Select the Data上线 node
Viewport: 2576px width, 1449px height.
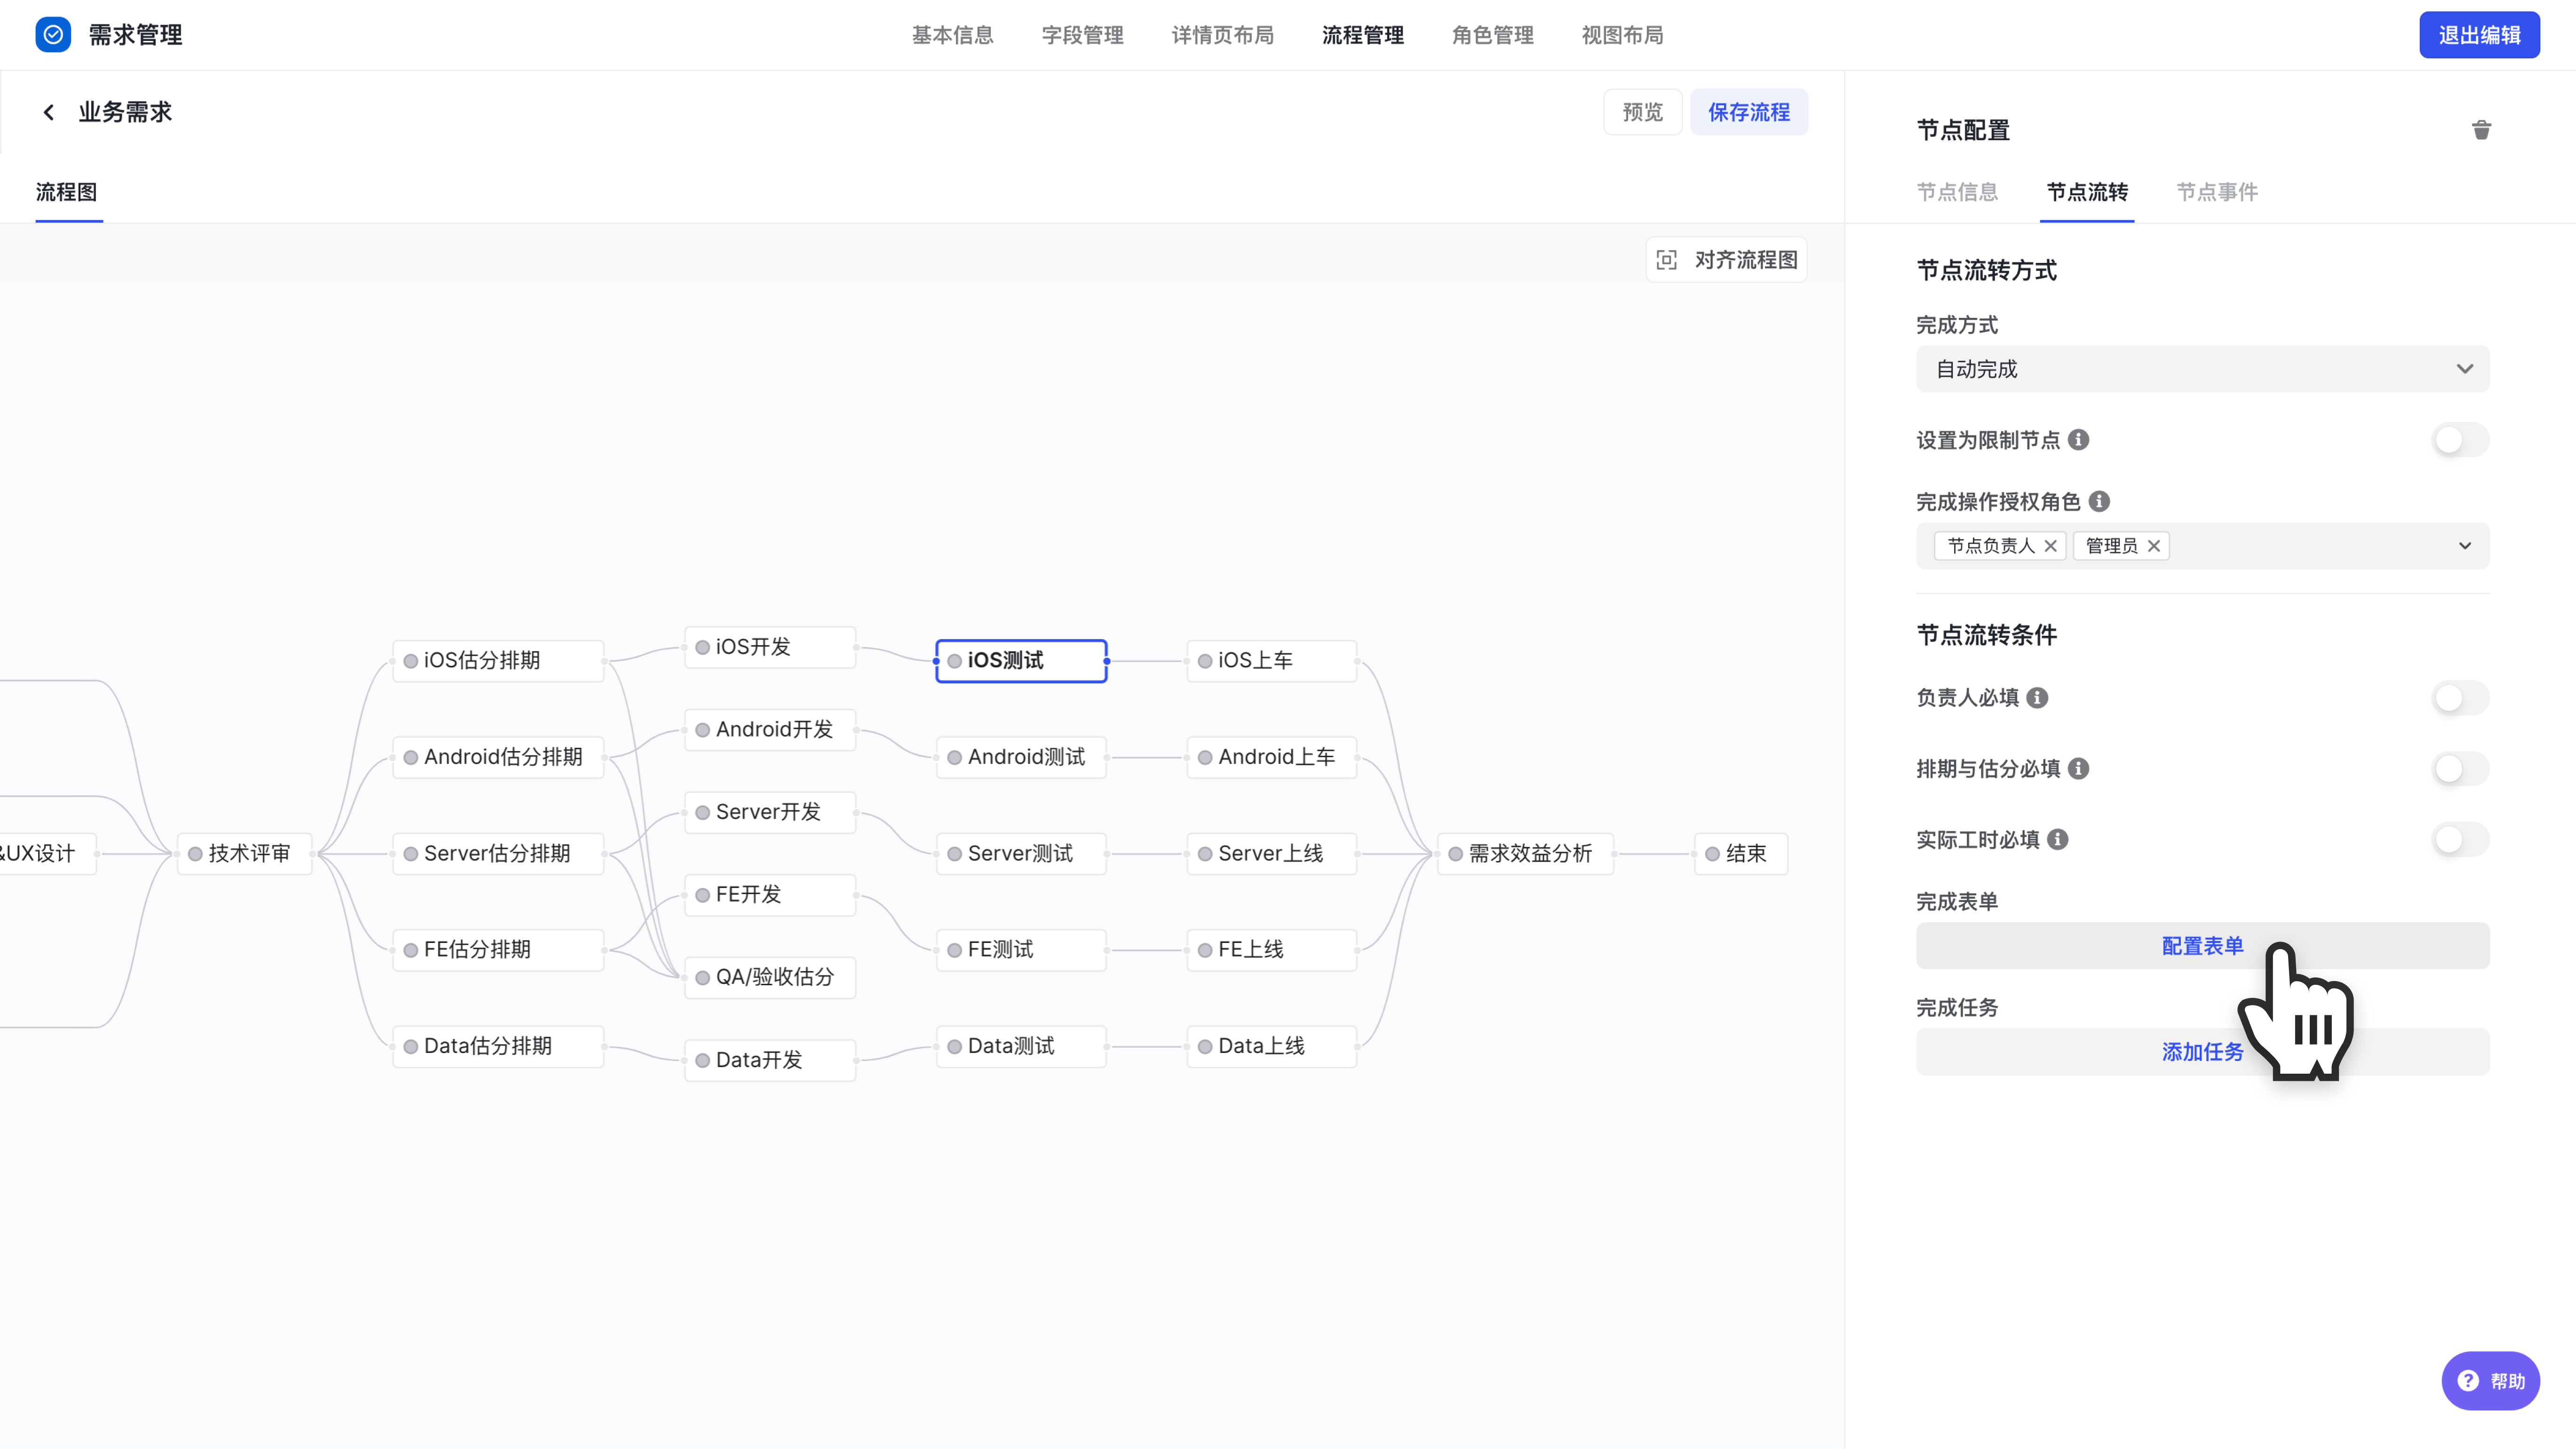point(1272,1047)
